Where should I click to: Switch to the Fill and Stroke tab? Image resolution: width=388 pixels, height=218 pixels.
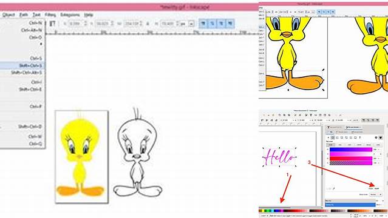pos(353,127)
